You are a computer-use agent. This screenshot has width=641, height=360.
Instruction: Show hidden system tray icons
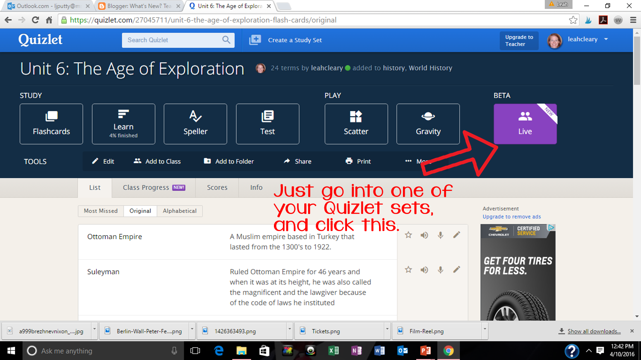pyautogui.click(x=589, y=351)
